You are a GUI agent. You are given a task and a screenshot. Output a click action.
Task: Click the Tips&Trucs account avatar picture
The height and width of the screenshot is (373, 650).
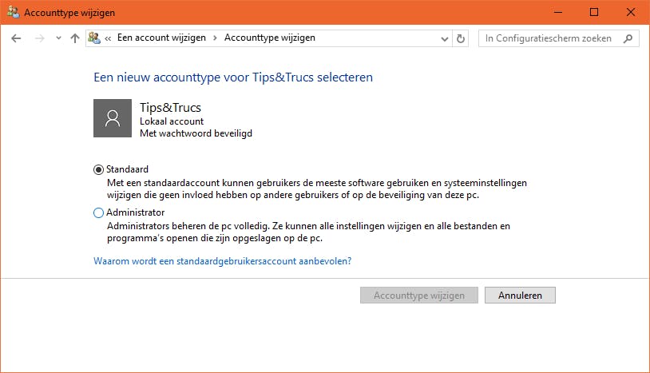[113, 118]
